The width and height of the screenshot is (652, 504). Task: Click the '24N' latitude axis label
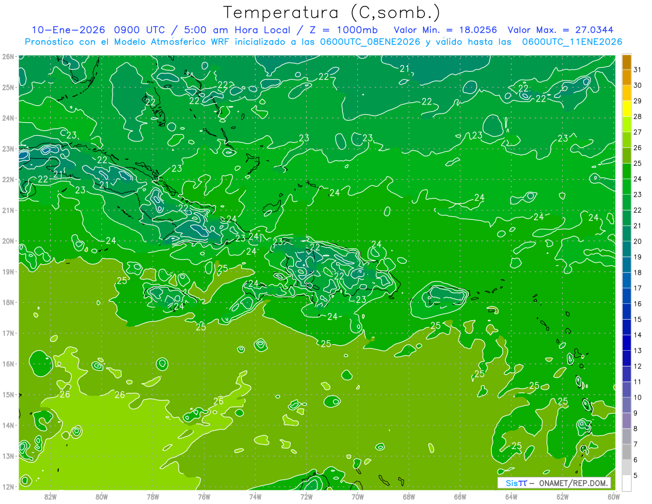click(8, 118)
